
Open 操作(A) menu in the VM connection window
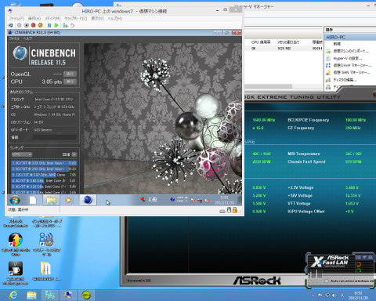point(34,19)
